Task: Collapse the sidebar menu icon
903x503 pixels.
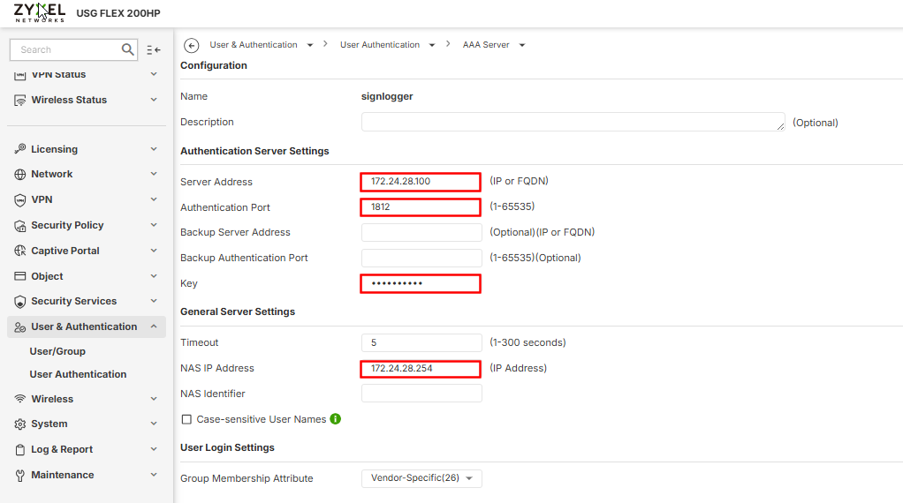Action: (x=153, y=50)
